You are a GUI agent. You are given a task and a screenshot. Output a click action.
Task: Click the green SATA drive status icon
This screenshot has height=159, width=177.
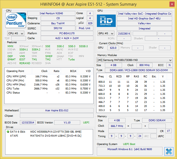tap(7, 132)
